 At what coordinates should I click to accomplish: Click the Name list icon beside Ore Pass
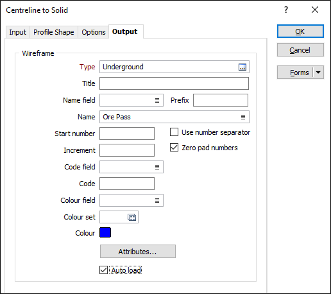tap(243, 117)
